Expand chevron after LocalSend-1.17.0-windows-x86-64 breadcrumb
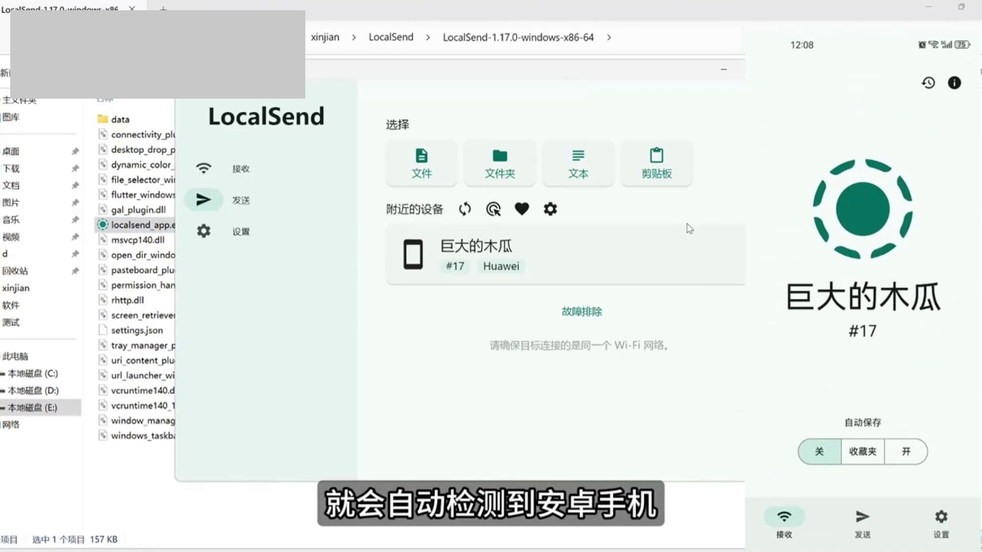Image resolution: width=982 pixels, height=552 pixels. 609,37
